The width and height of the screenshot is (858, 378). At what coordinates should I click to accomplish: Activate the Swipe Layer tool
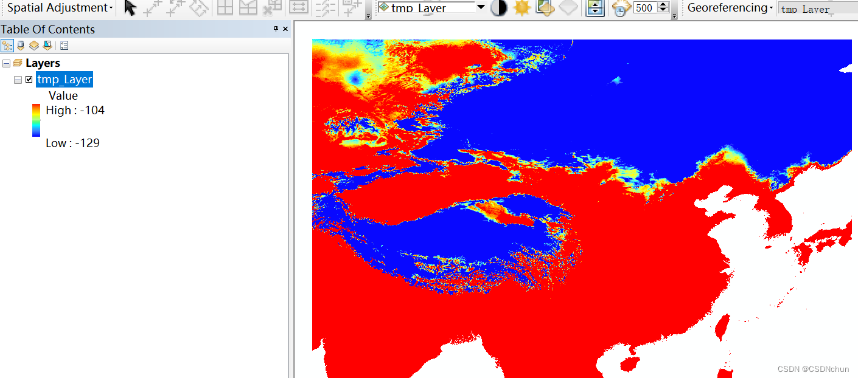pos(595,9)
